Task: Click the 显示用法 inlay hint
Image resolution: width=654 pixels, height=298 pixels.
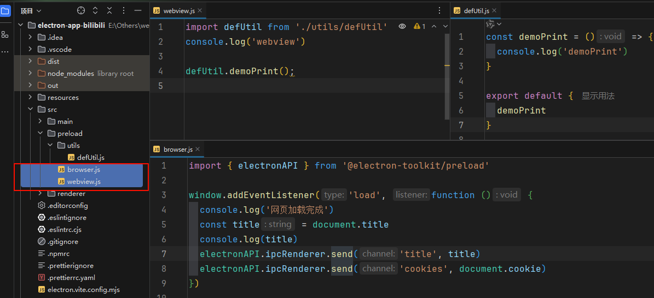Action: (598, 96)
